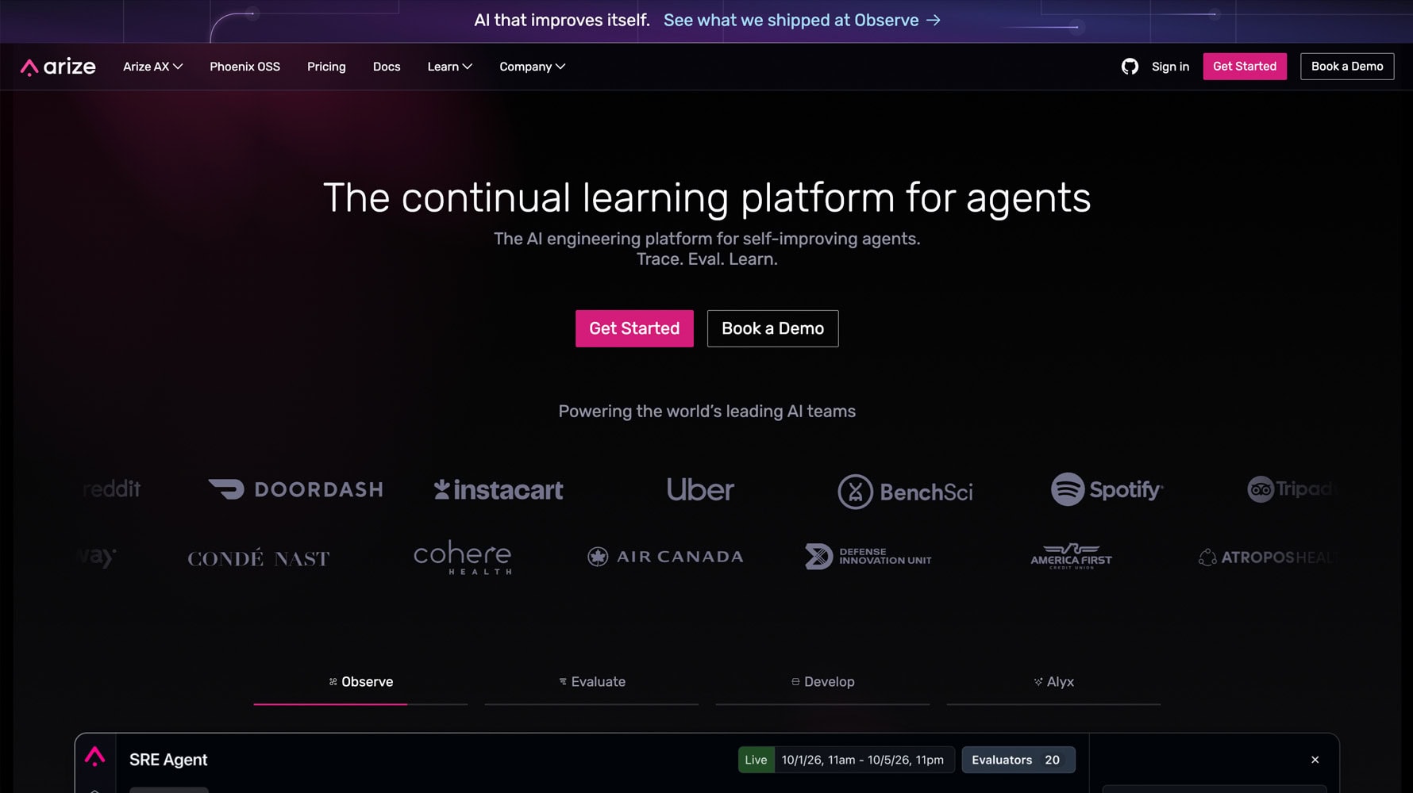Image resolution: width=1413 pixels, height=793 pixels.
Task: Expand the Arize AX dropdown menu
Action: click(153, 67)
